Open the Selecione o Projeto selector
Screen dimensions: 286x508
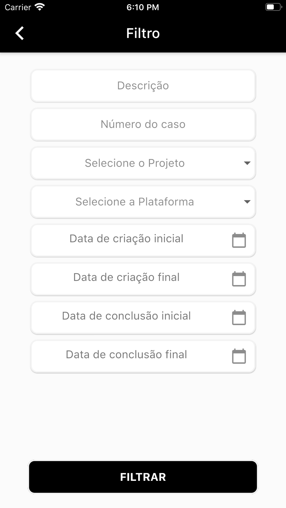tap(135, 163)
